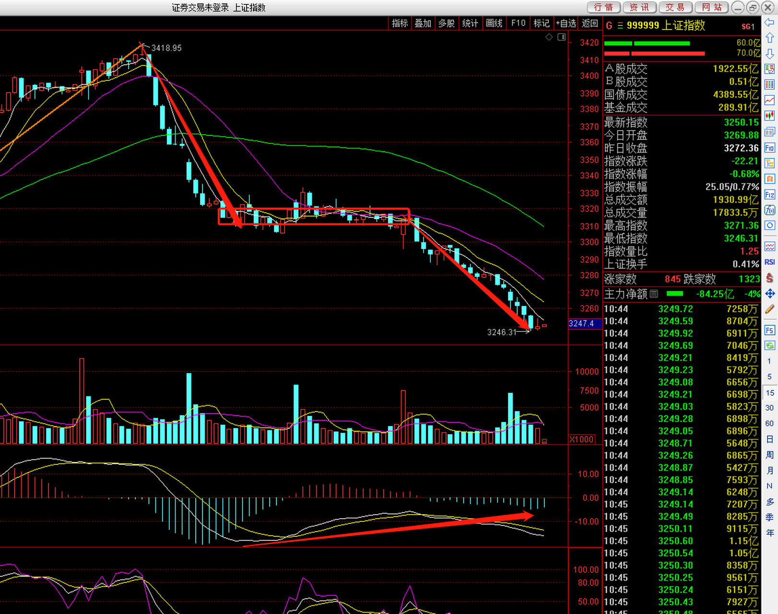This screenshot has width=778, height=614.
Task: Open the 资讯 news menu
Action: coord(640,7)
